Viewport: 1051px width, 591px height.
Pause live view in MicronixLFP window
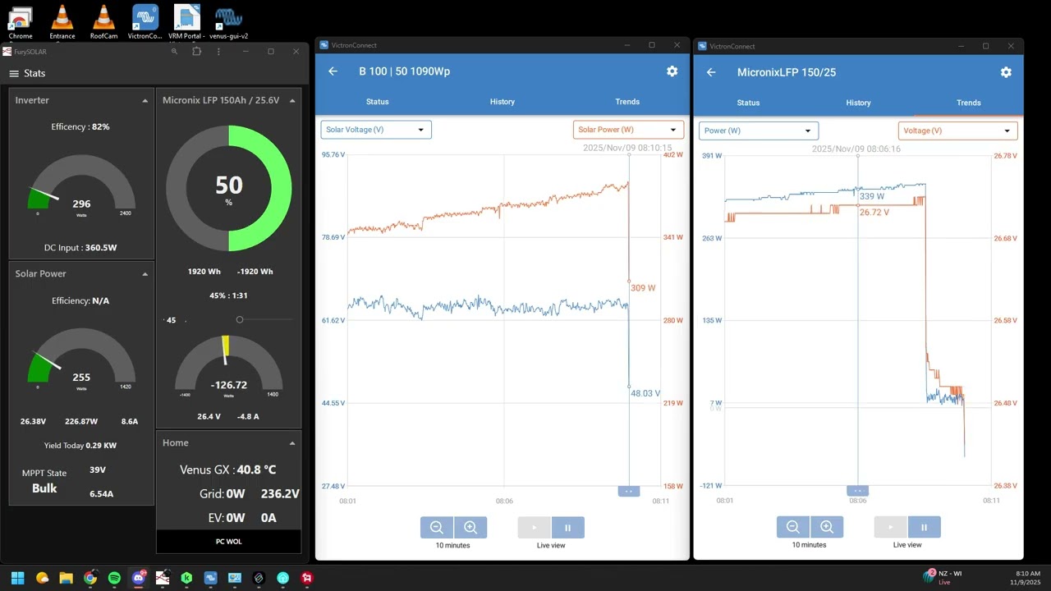924,528
